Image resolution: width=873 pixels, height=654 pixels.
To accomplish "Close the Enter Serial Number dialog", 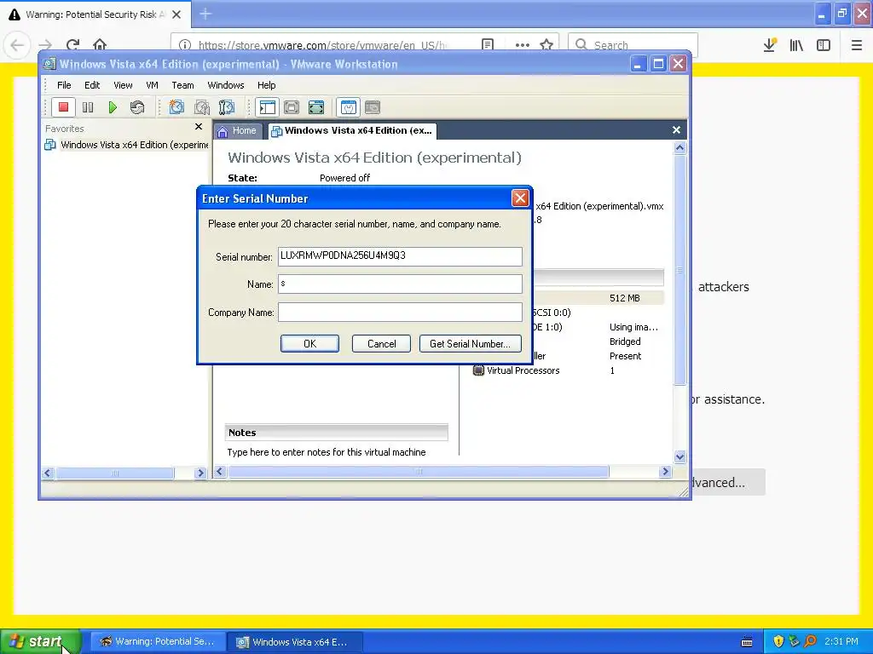I will pos(520,198).
